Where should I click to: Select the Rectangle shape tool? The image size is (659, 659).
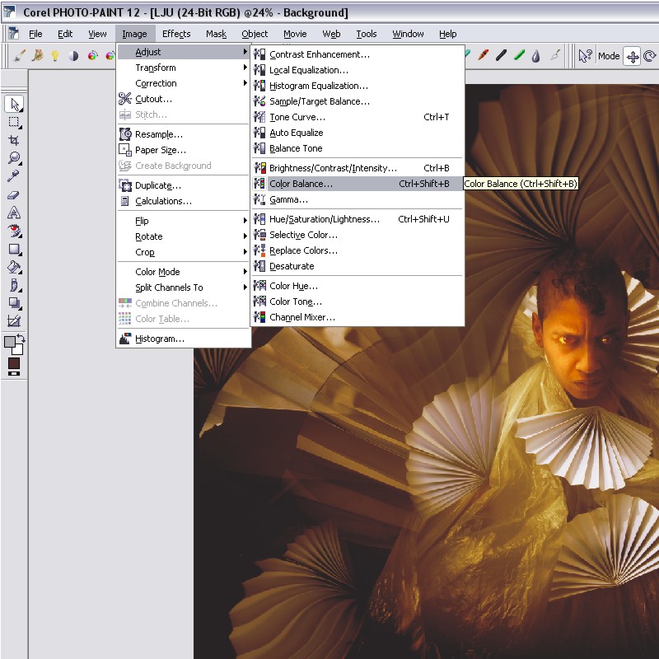tap(14, 249)
